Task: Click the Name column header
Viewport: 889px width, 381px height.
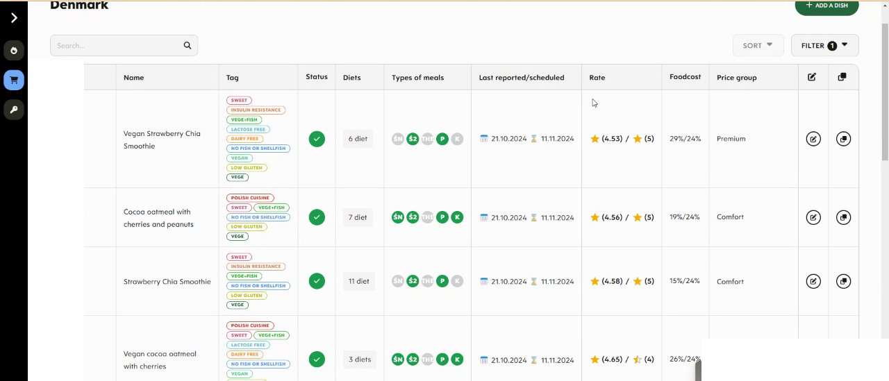Action: pos(134,78)
